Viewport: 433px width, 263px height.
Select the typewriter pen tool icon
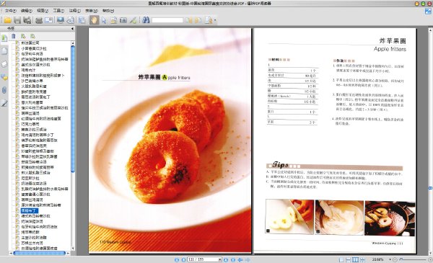click(133, 20)
